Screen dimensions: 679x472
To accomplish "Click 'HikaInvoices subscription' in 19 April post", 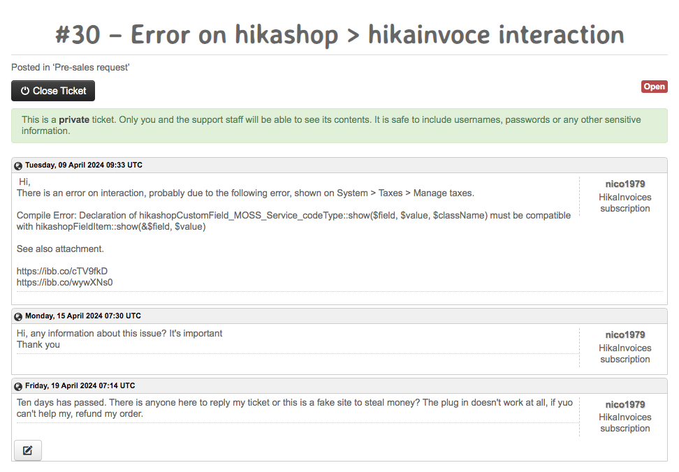I will tap(625, 423).
